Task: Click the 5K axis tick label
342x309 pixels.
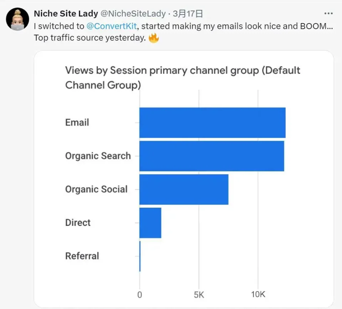Action: click(x=199, y=295)
